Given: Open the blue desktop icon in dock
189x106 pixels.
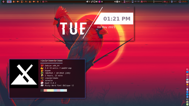Looking at the screenshot, I should pyautogui.click(x=187, y=72).
